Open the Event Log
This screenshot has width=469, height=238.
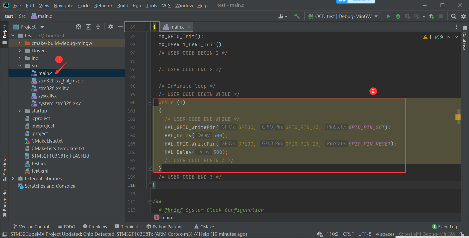click(x=444, y=227)
